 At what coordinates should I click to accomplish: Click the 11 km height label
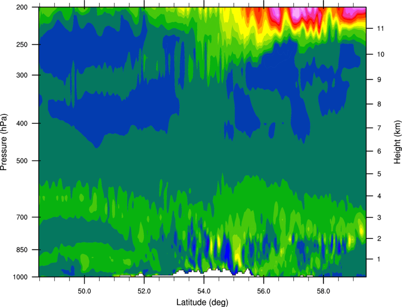tap(380, 28)
